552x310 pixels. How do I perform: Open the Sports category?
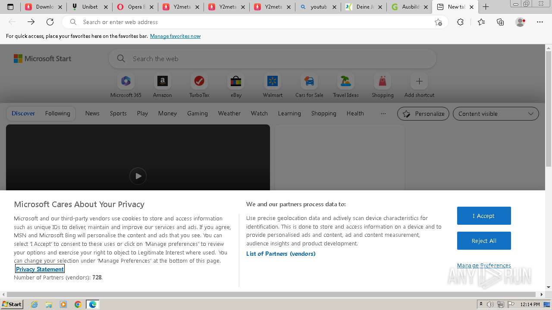click(118, 113)
